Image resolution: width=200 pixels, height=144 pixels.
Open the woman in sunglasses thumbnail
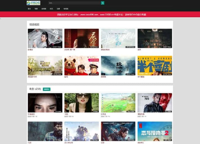[x=82, y=103]
